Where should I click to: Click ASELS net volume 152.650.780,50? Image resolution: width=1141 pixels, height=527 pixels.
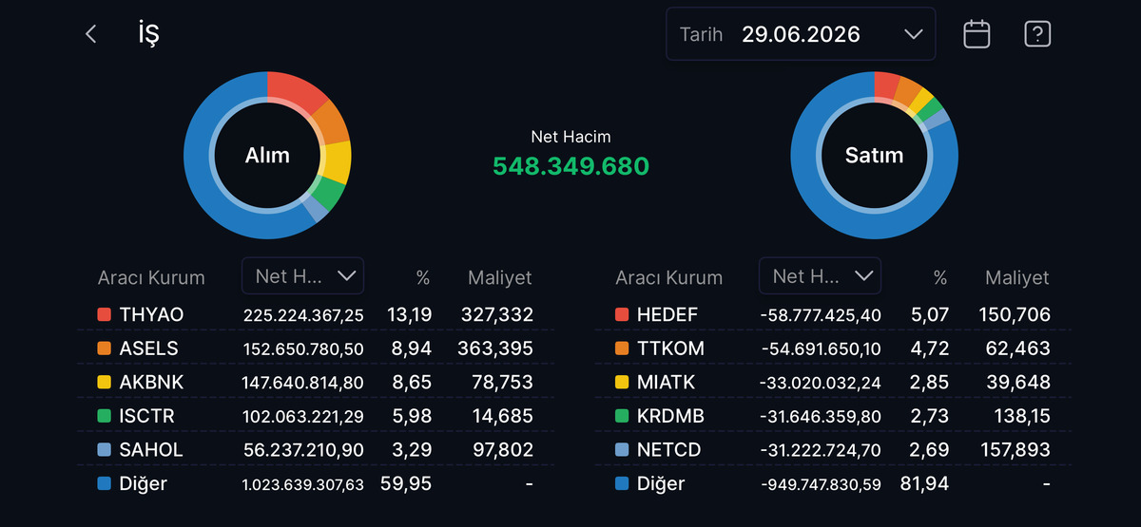pos(303,349)
